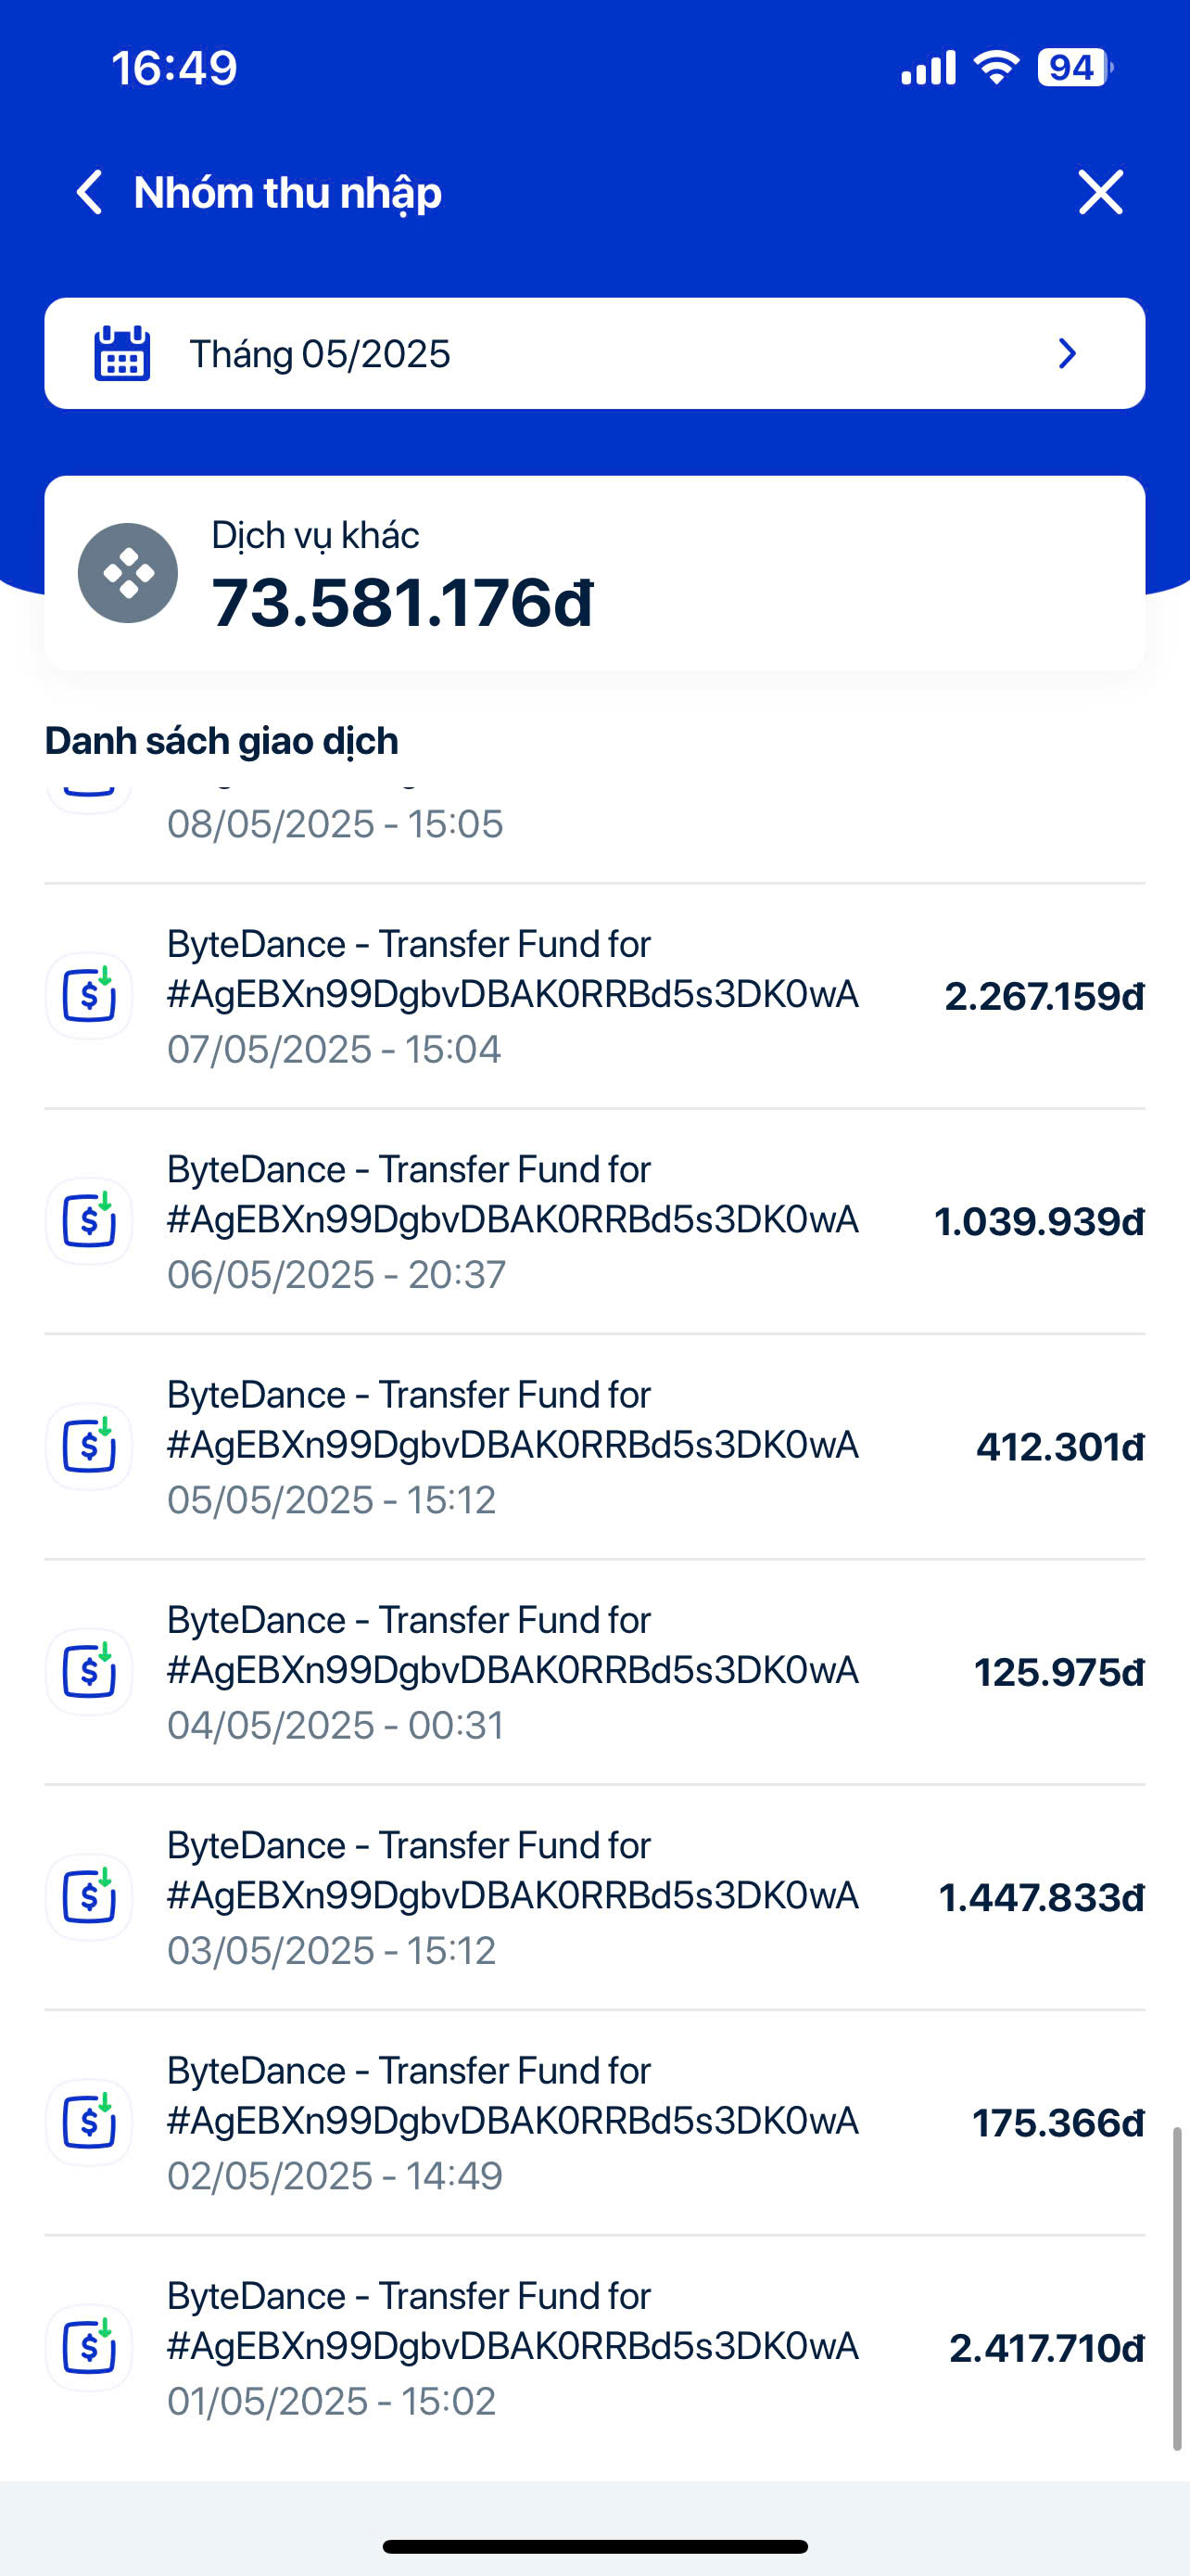
Task: Select the Dịch vụ khác 73.581.176đ card
Action: pos(594,573)
